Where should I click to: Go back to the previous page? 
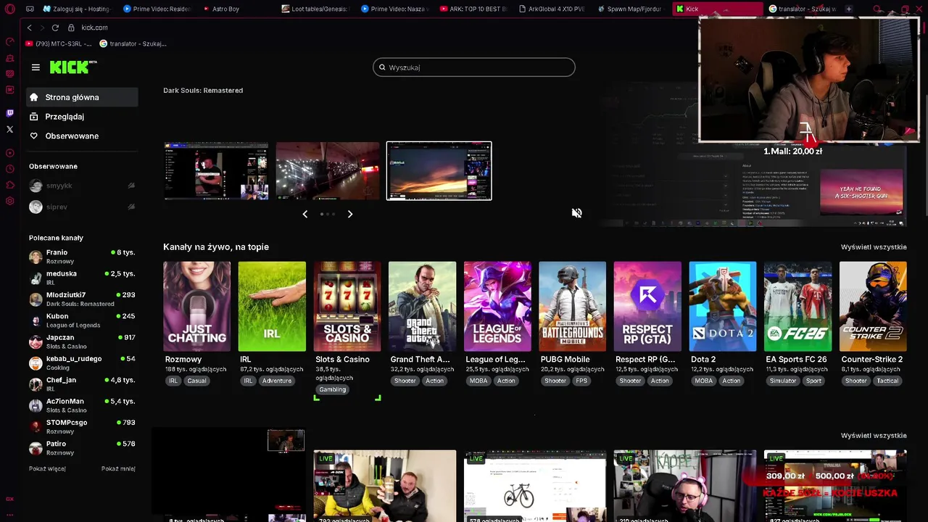click(x=29, y=28)
